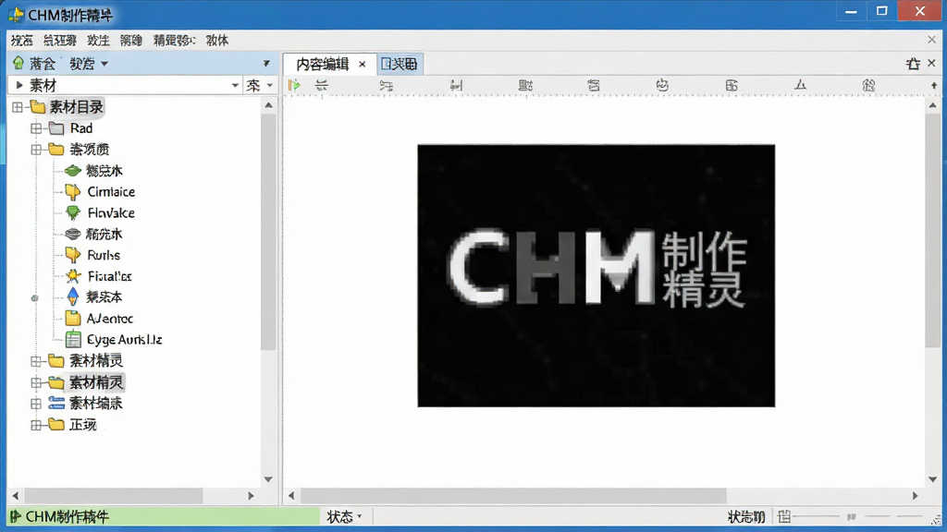Select the Flavalce text row

click(111, 213)
